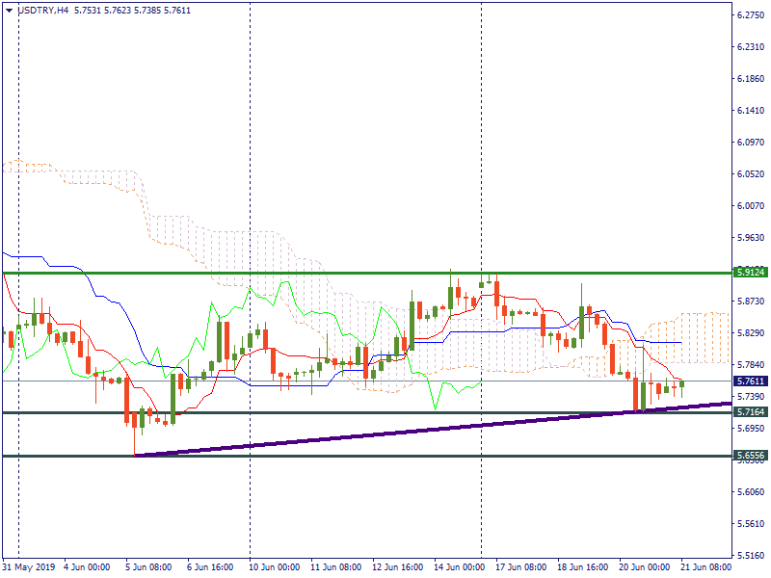Click the 31 May 2019 date label
The height and width of the screenshot is (578, 771).
tap(29, 567)
